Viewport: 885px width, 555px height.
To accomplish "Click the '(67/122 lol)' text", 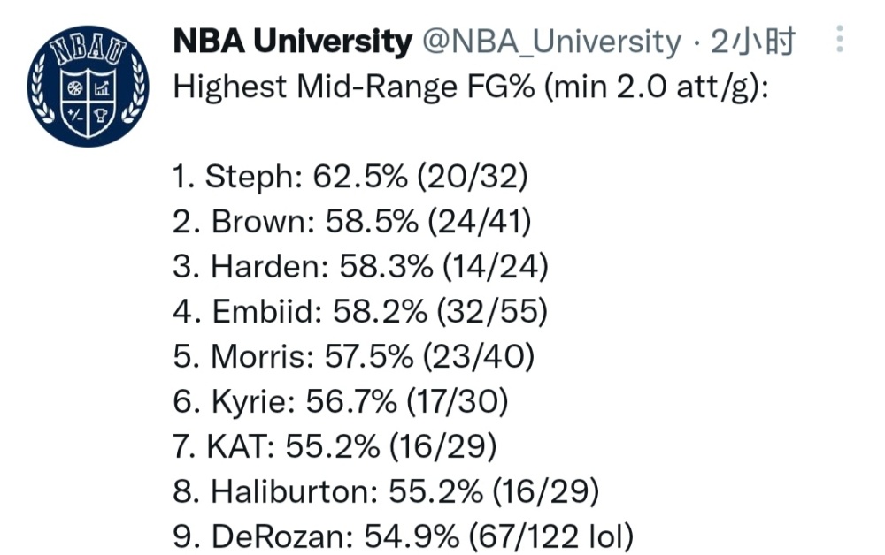I will coord(551,536).
